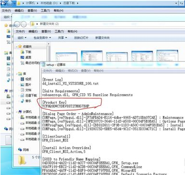Click network icon in back 迅雷下载 sidebar
Screen dimensions: 185x175
point(6,129)
